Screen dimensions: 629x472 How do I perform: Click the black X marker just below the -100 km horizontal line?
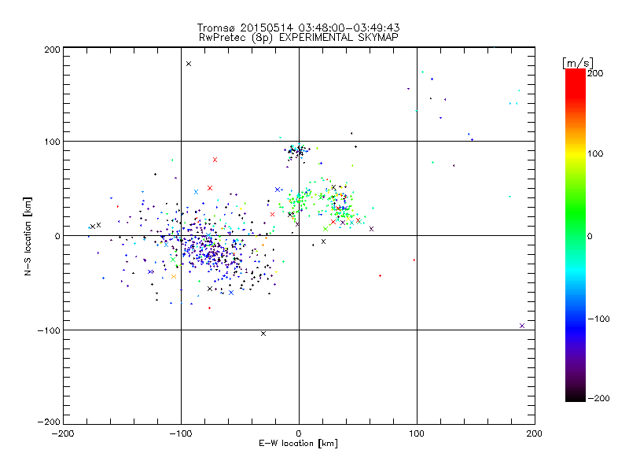tap(263, 334)
